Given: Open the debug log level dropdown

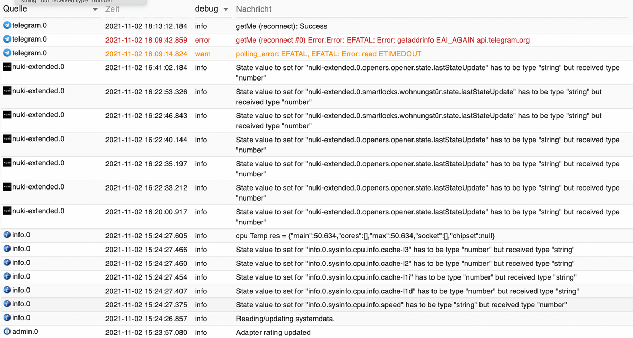Looking at the screenshot, I should [212, 9].
